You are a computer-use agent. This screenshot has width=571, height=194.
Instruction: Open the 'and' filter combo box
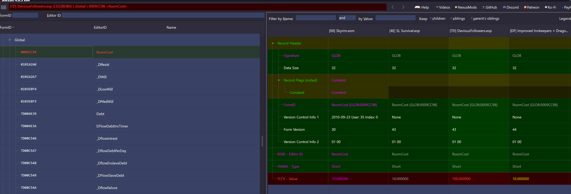[x=347, y=18]
